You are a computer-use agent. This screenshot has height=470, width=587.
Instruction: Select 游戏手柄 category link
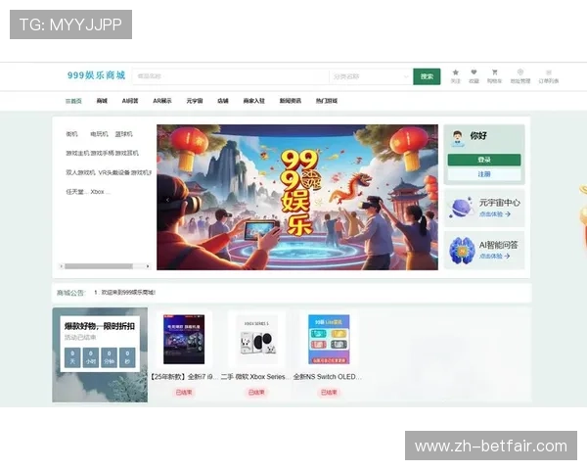[102, 153]
